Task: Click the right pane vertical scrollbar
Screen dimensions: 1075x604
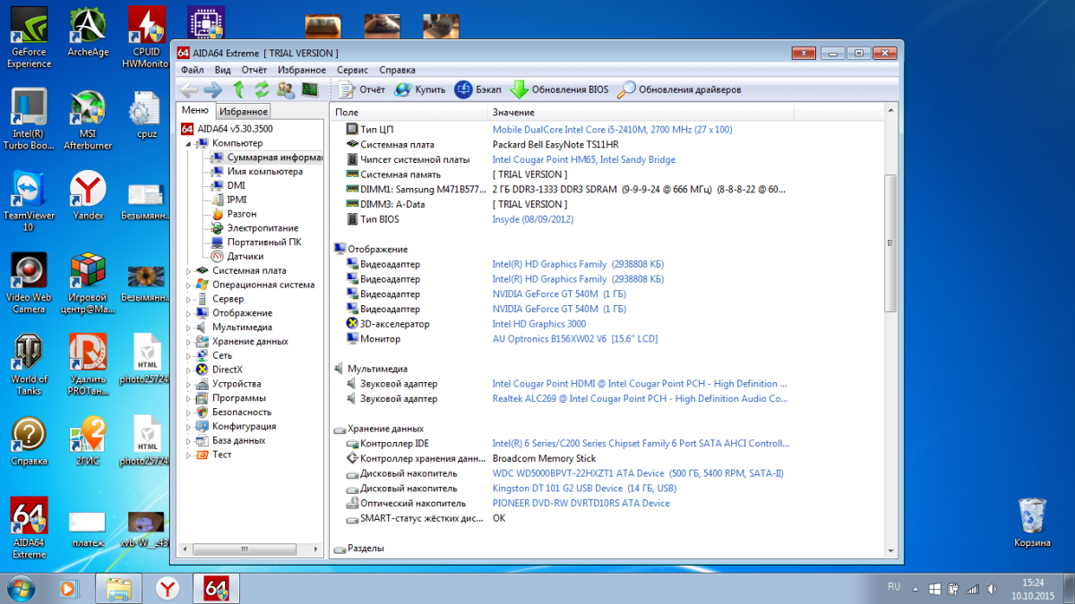Action: click(x=890, y=242)
